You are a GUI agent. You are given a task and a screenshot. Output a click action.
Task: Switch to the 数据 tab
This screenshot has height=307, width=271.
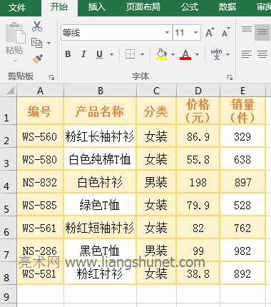click(x=227, y=7)
